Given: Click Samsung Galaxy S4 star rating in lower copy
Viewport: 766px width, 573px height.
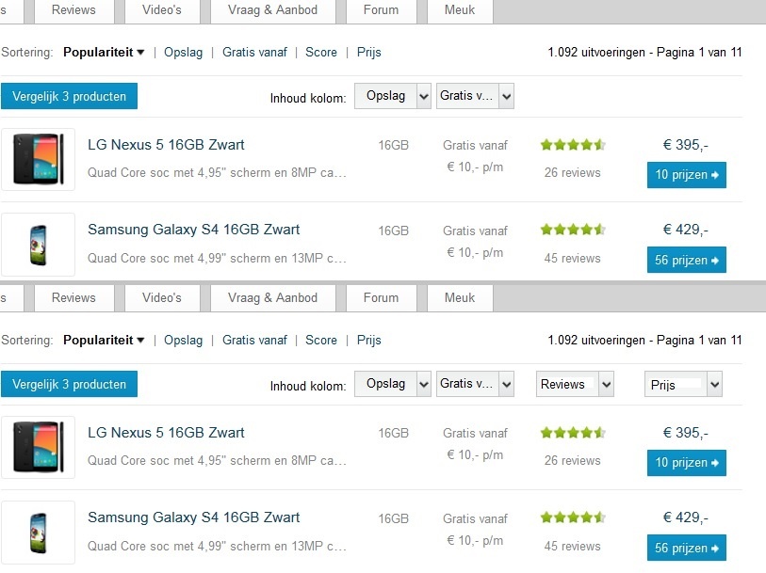Looking at the screenshot, I should 573,517.
